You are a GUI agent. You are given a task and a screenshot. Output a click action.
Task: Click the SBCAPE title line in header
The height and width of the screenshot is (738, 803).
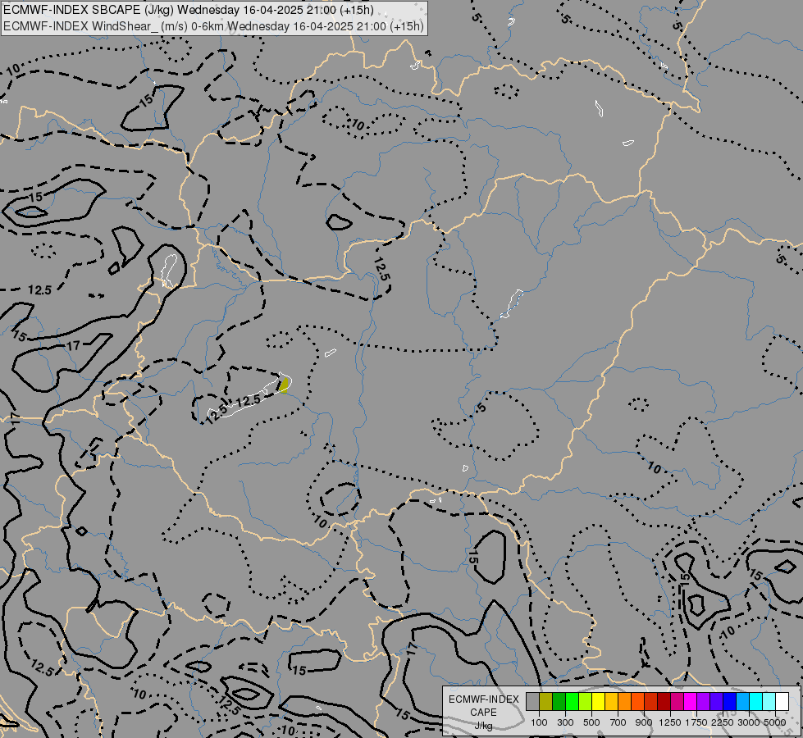(x=189, y=10)
